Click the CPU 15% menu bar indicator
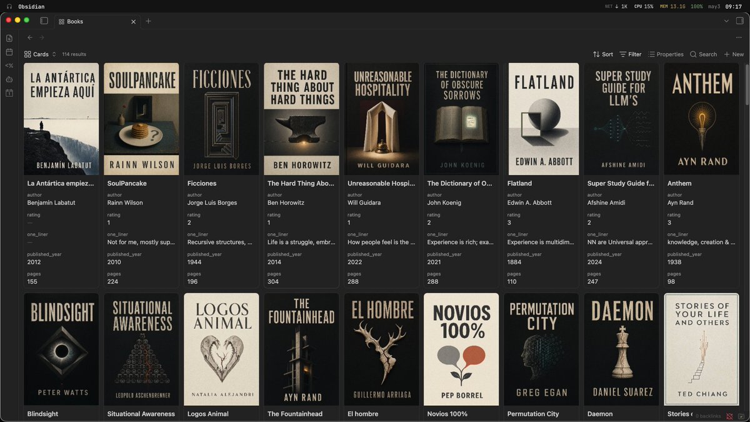Image resolution: width=750 pixels, height=422 pixels. click(x=644, y=6)
